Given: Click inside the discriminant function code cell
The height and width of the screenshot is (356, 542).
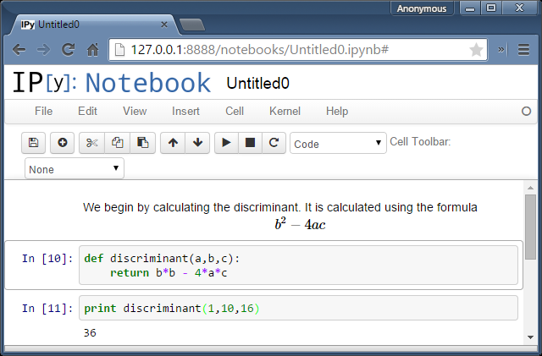Looking at the screenshot, I should (296, 266).
